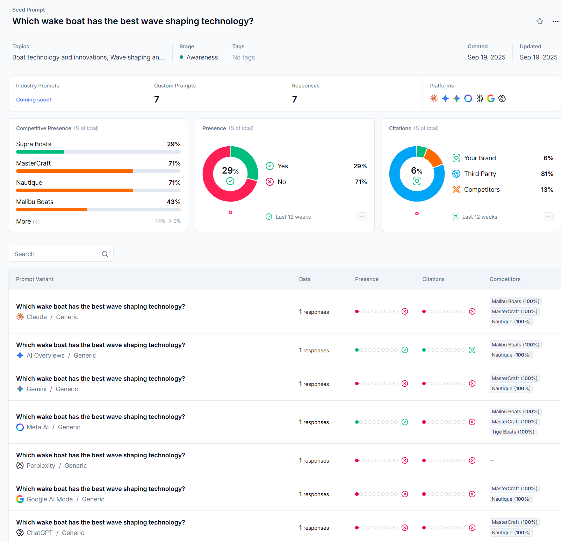Click the 81% Third Party value
Image resolution: width=561 pixels, height=542 pixels.
point(547,174)
